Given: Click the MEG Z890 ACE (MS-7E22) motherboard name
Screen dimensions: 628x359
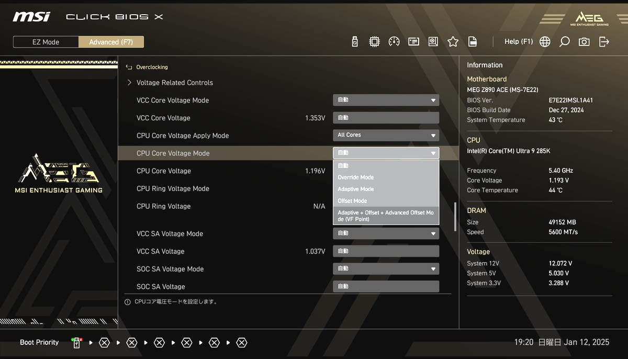Looking at the screenshot, I should [502, 90].
